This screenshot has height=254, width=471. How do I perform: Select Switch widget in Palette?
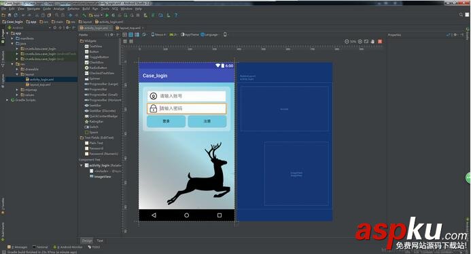(x=92, y=127)
